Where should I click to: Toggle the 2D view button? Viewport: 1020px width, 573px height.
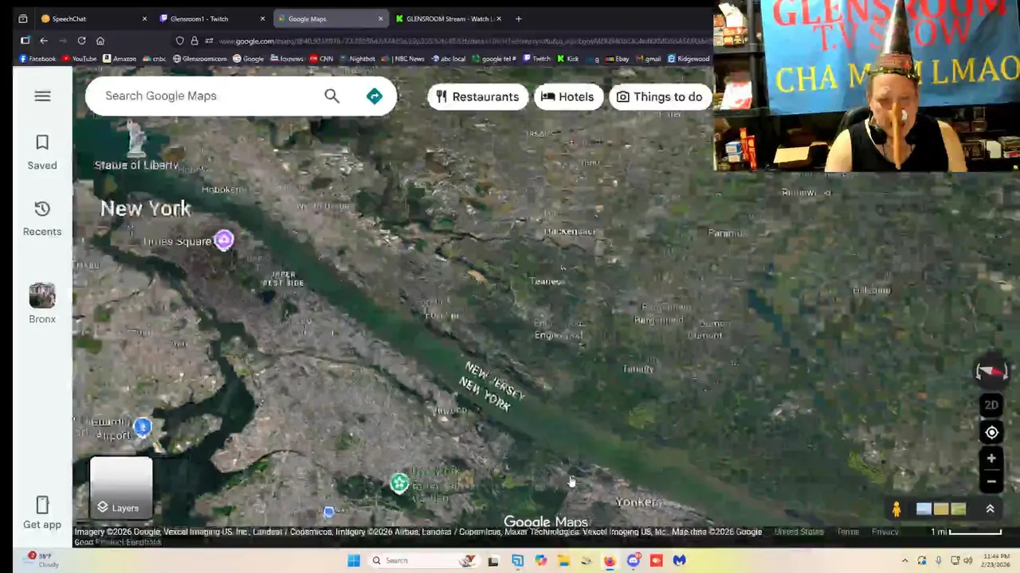click(991, 405)
